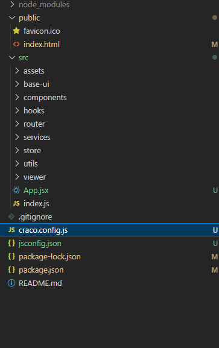Expand the hooks folder chevron
Image resolution: width=219 pixels, height=348 pixels.
pyautogui.click(x=17, y=110)
